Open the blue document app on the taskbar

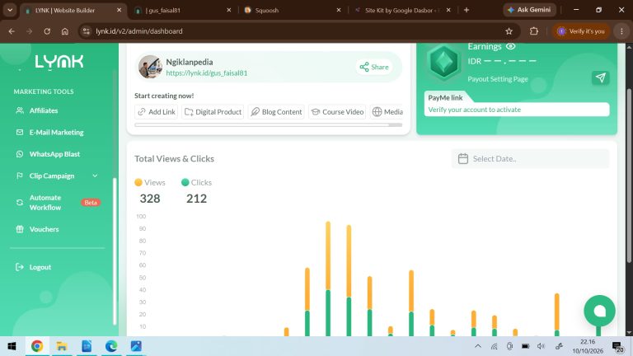point(87,346)
